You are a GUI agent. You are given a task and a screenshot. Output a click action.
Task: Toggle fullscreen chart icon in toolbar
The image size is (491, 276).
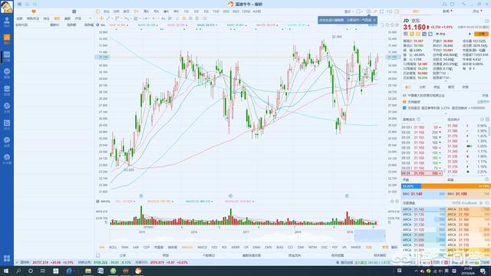[381, 11]
